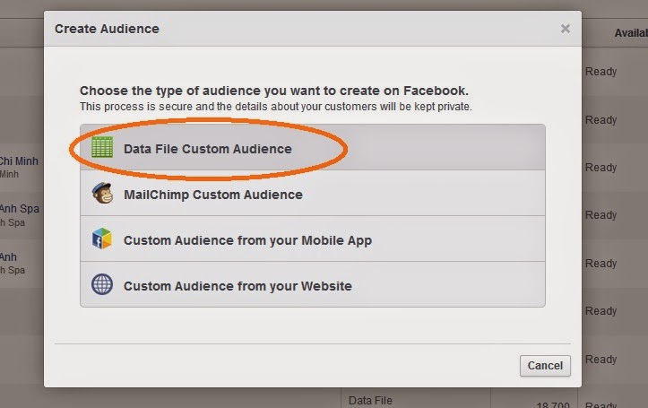The height and width of the screenshot is (408, 648).
Task: Choose MailChimp Custom Audience
Action: (313, 193)
